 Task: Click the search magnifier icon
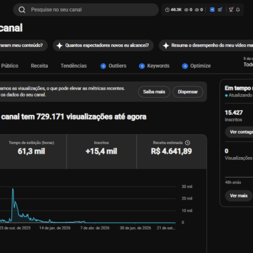pos(22,9)
